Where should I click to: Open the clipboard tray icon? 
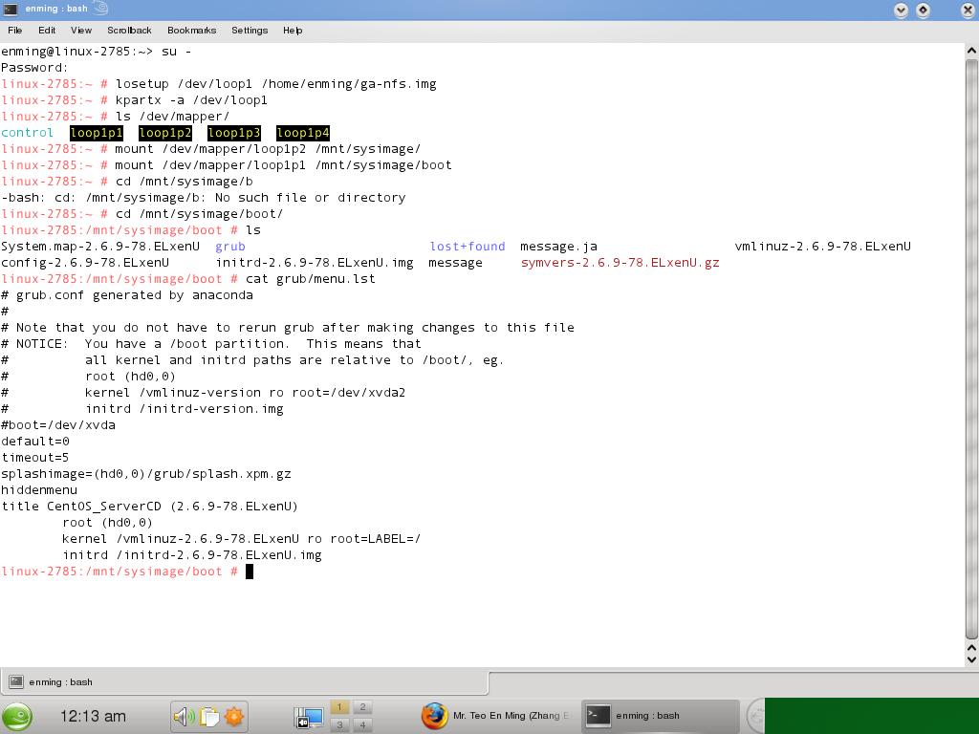[x=209, y=717]
